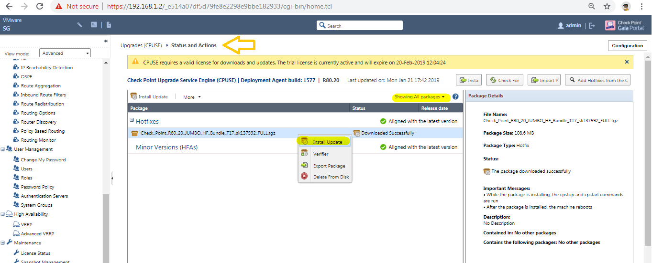Open Inbound Route Filters in tree
Screen dimensions: 652x263
pos(44,95)
